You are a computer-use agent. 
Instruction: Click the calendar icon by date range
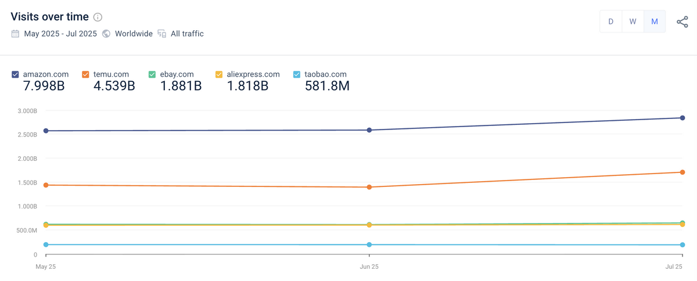pos(16,34)
